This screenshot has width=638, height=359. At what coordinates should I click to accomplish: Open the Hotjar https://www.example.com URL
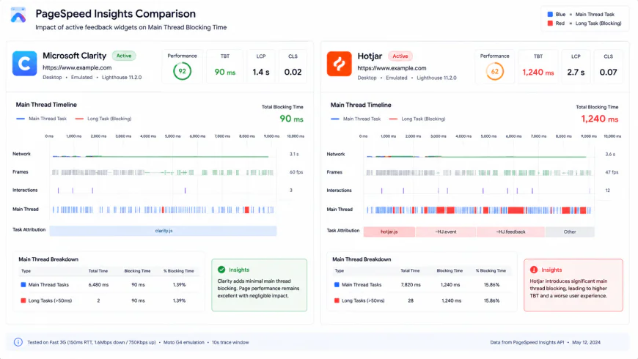392,68
